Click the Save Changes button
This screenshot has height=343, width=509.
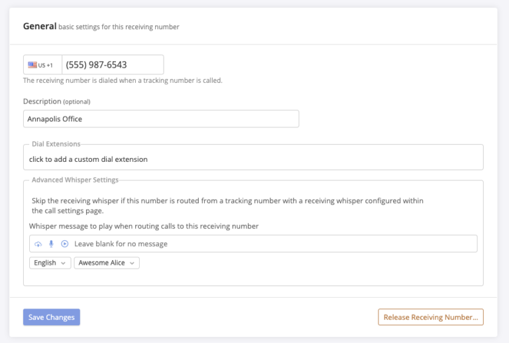point(52,317)
